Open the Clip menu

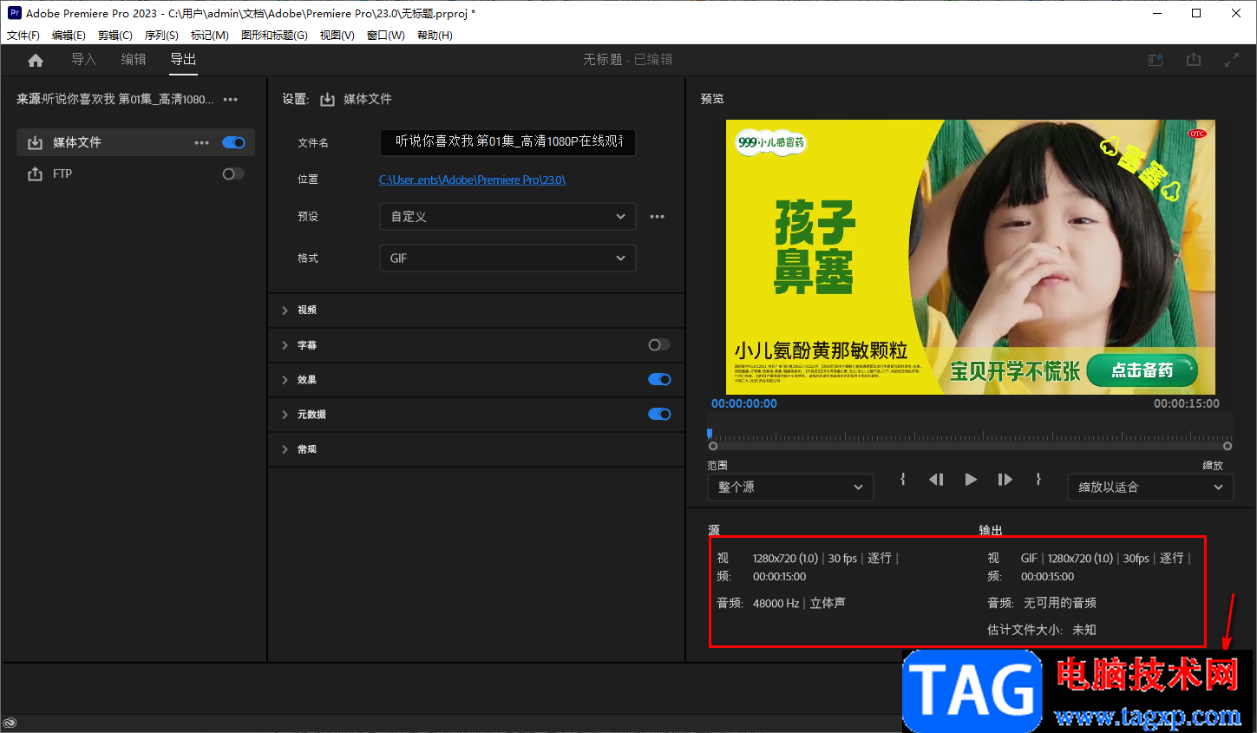(115, 36)
